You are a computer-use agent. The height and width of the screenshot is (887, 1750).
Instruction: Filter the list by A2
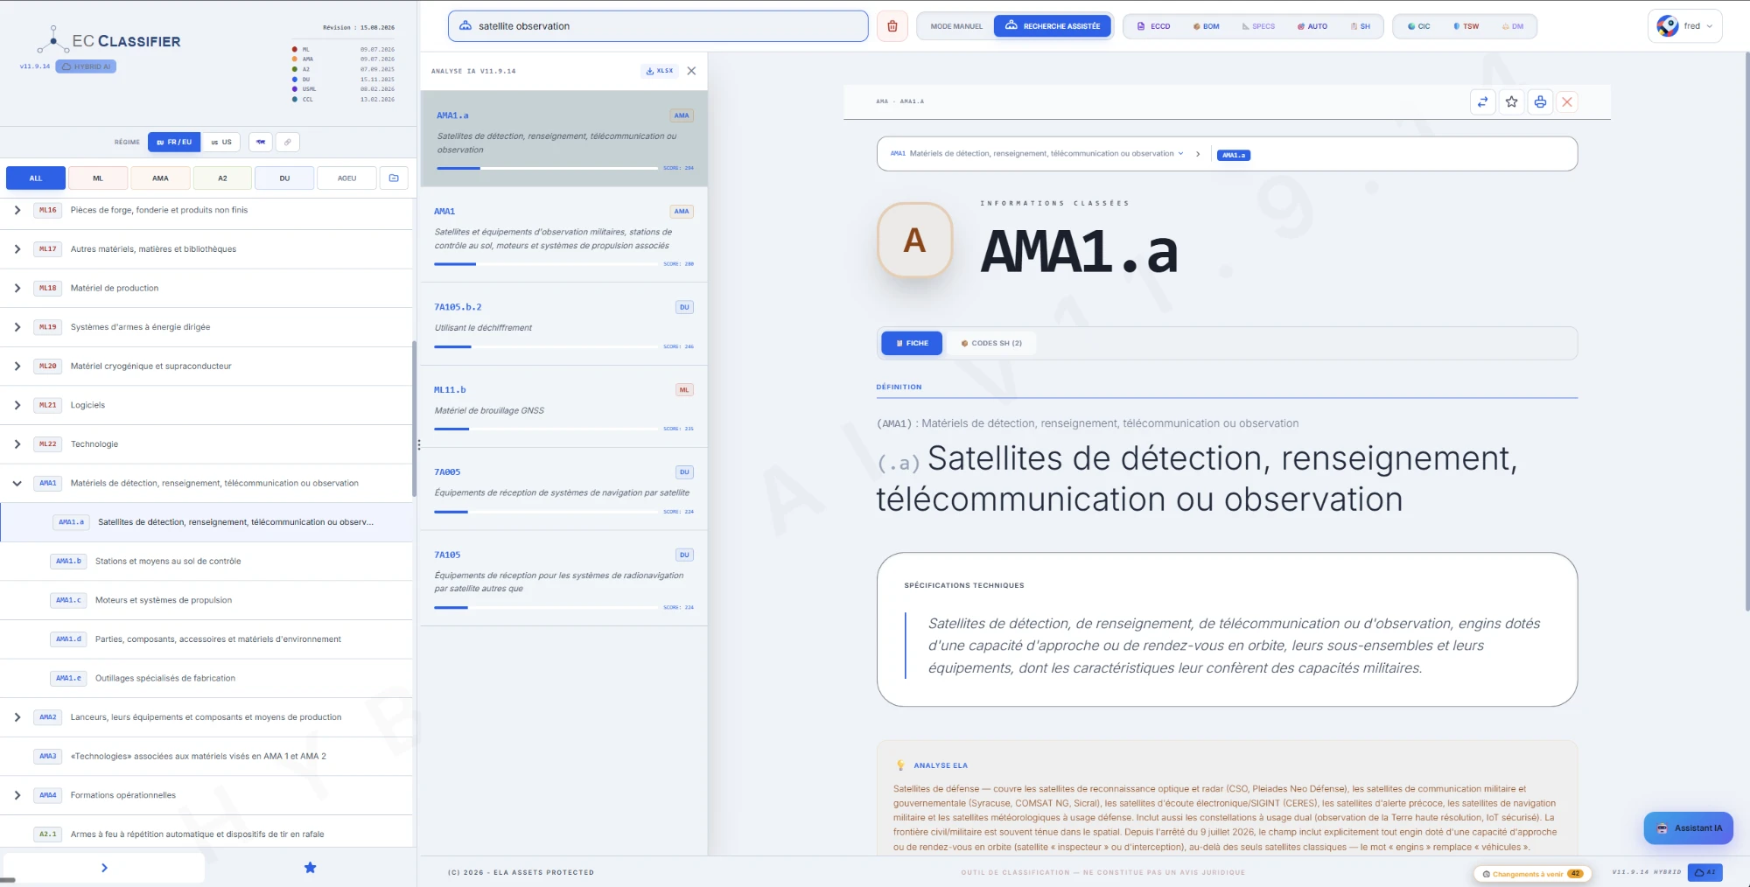point(222,178)
